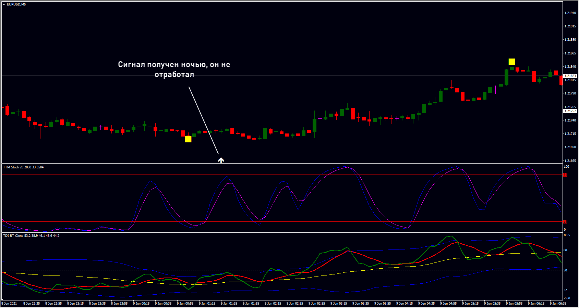Viewport: 579px width, 308px height.
Task: Click the 9 Jun 03:15 time label
Action: (x=339, y=304)
